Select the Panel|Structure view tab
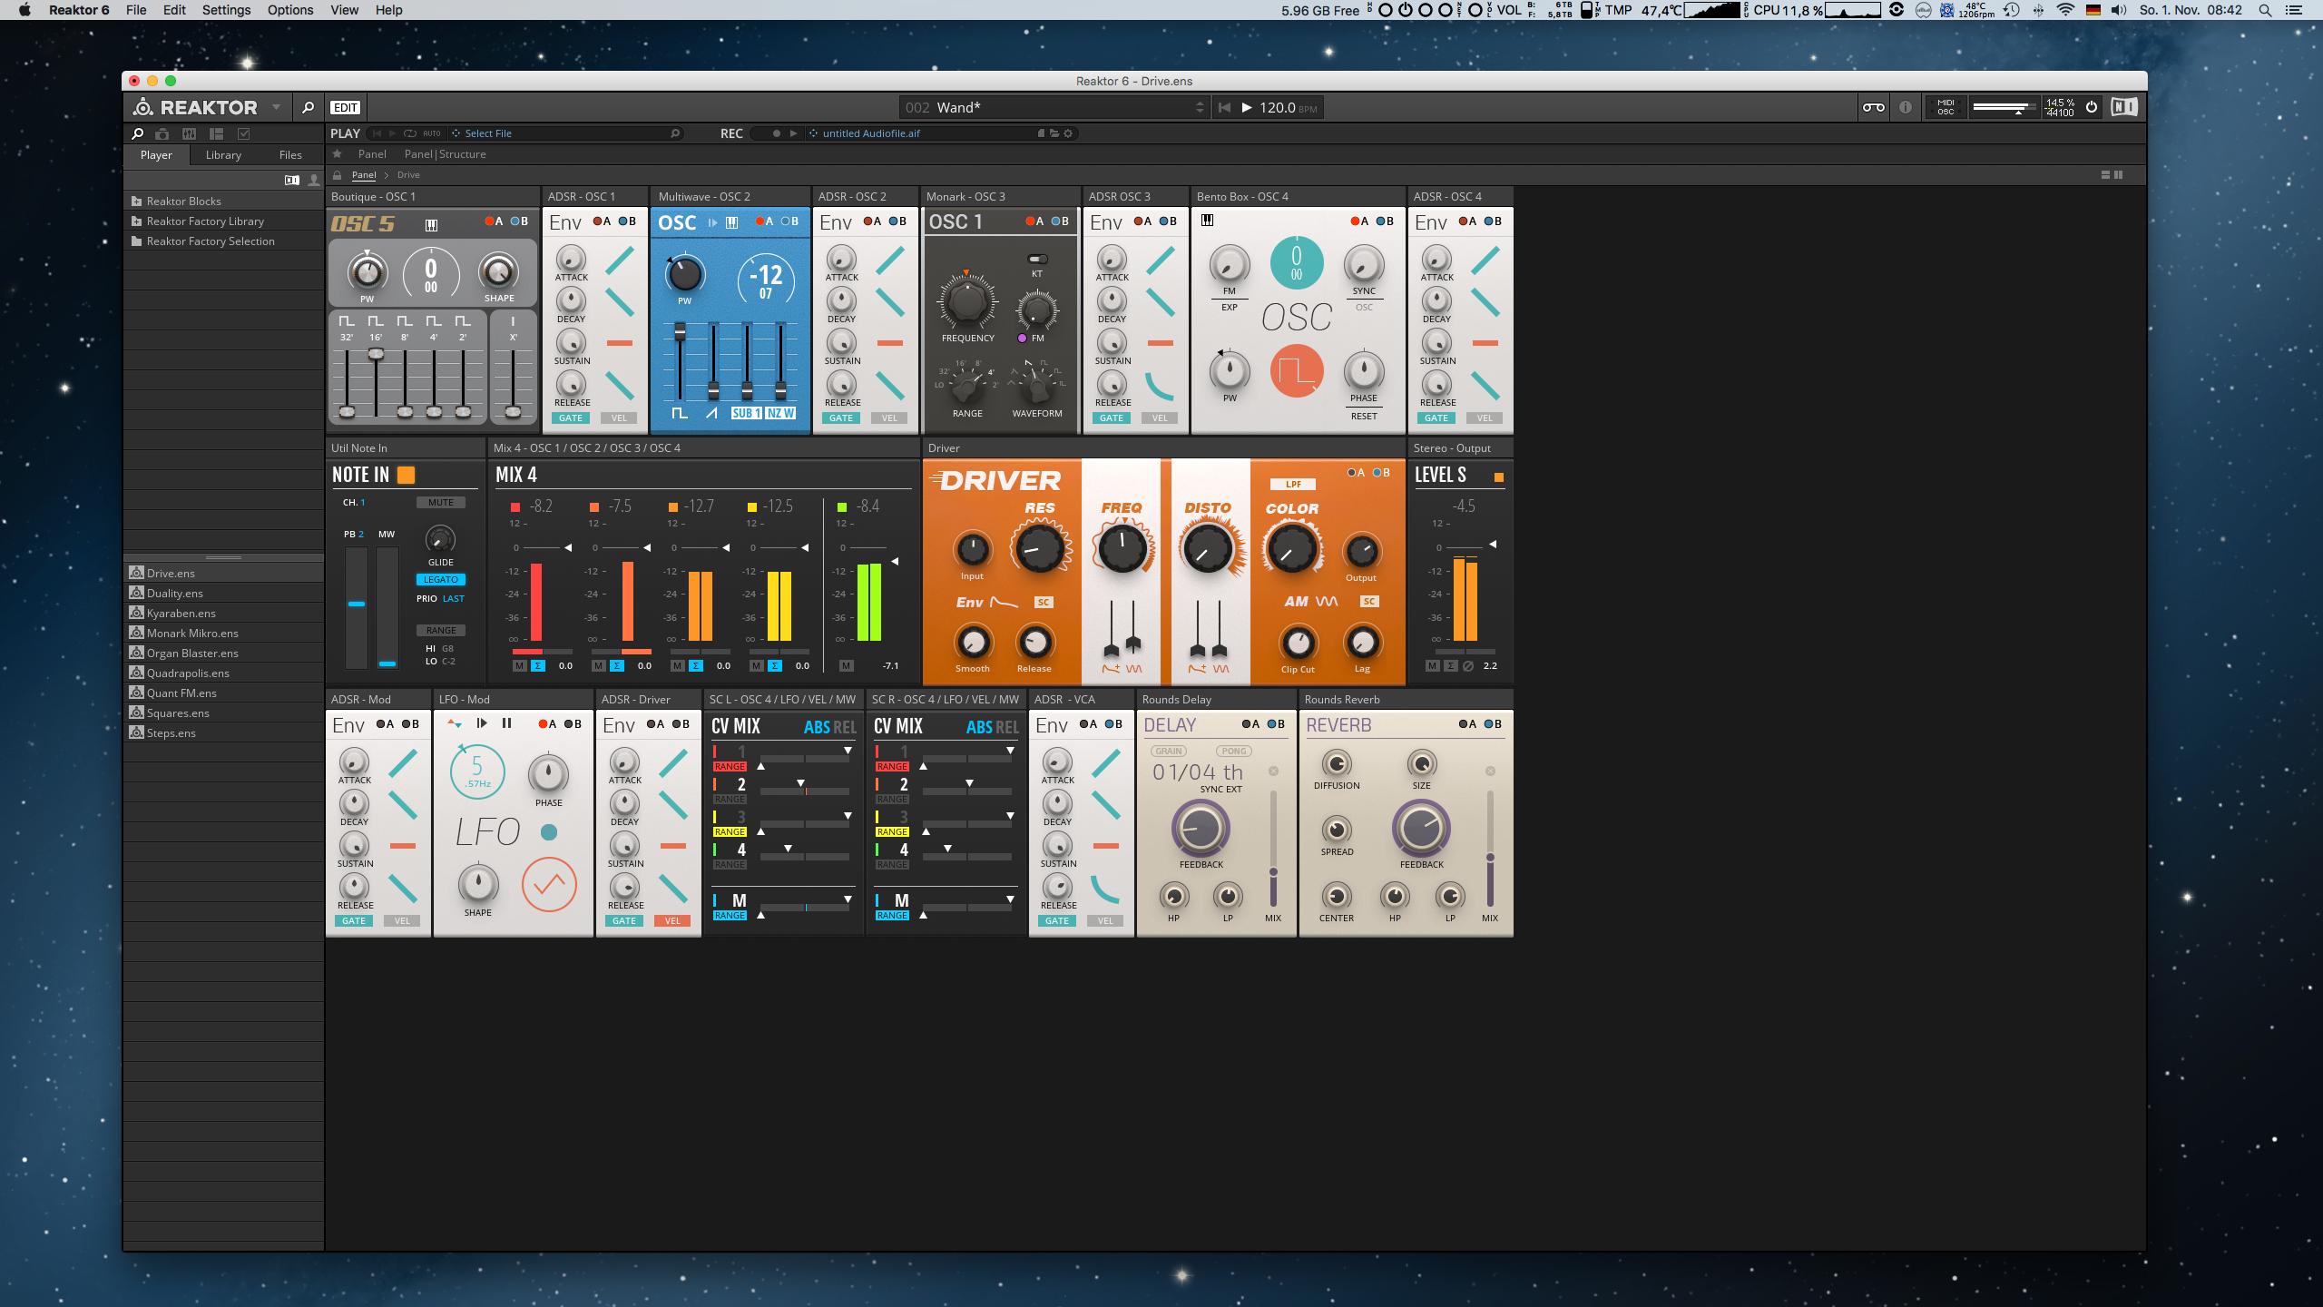2323x1307 pixels. coord(445,154)
